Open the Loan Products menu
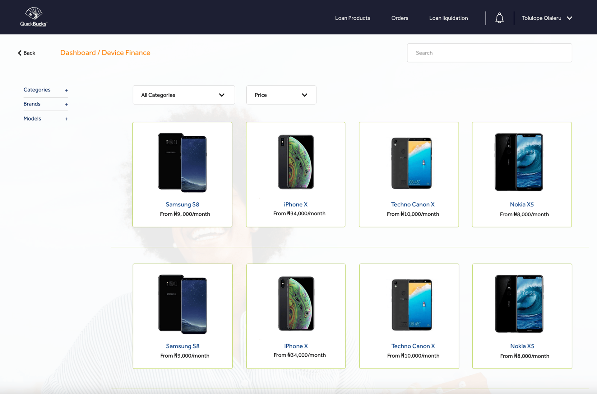This screenshot has width=597, height=394. click(x=353, y=18)
